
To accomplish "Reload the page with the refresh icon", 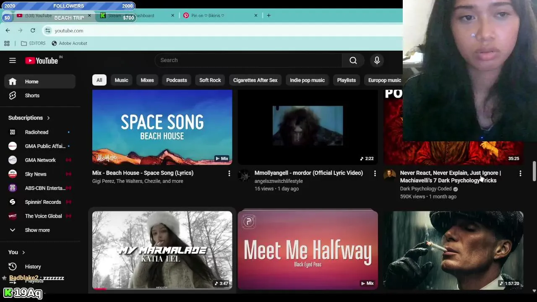I will 33,30.
